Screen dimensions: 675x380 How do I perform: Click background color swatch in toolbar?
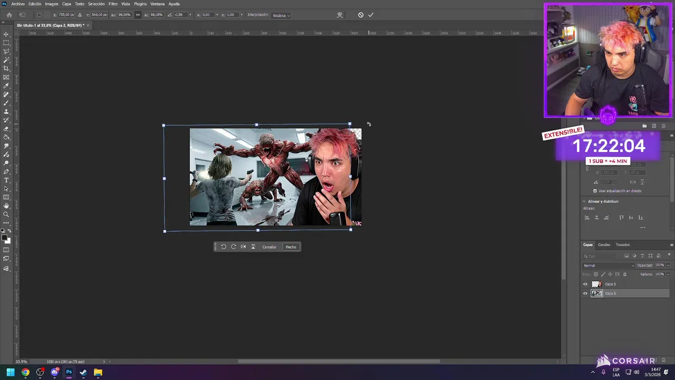tap(8, 241)
